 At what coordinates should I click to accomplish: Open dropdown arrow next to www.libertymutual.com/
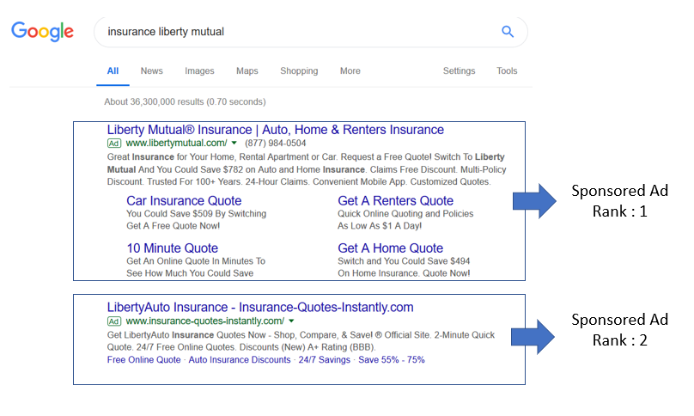click(234, 143)
